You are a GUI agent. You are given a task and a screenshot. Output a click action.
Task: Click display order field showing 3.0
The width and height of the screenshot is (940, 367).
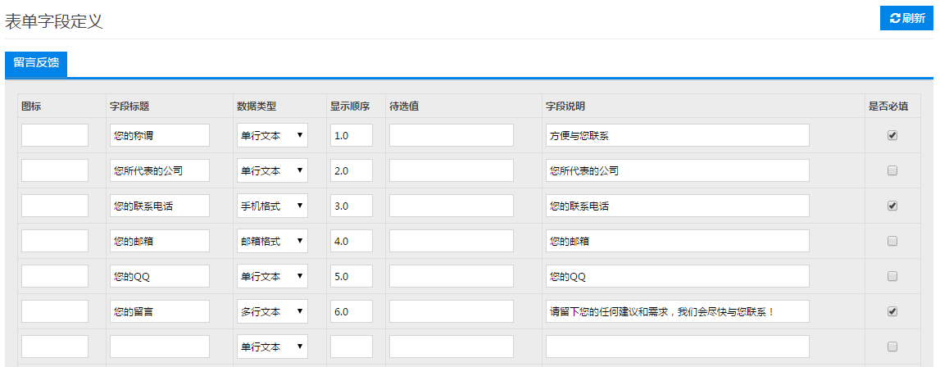(x=351, y=206)
